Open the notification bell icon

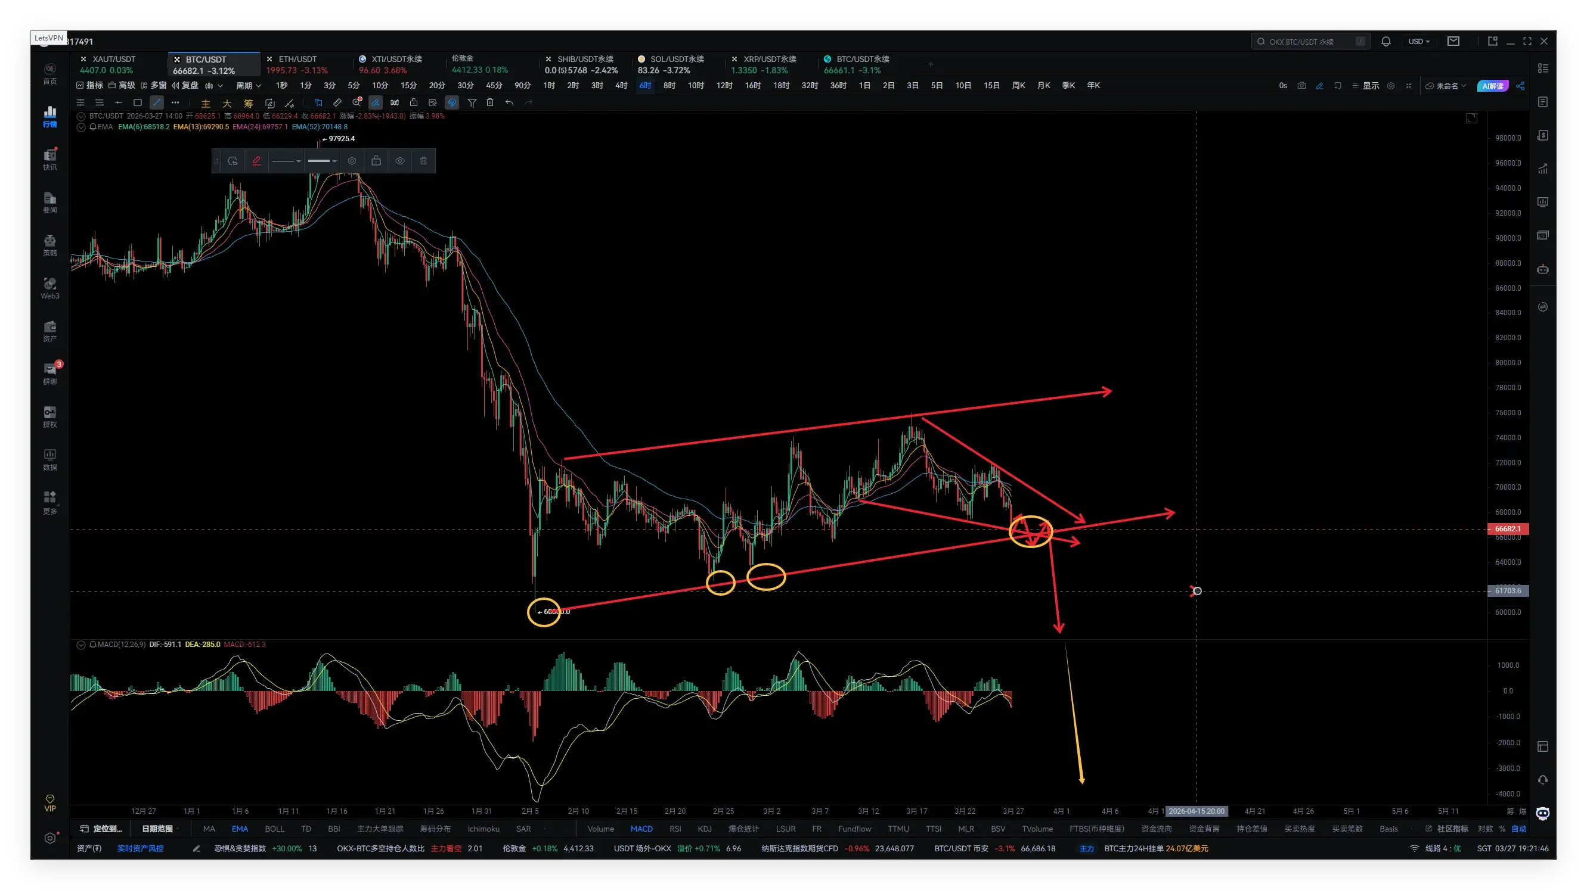1385,41
